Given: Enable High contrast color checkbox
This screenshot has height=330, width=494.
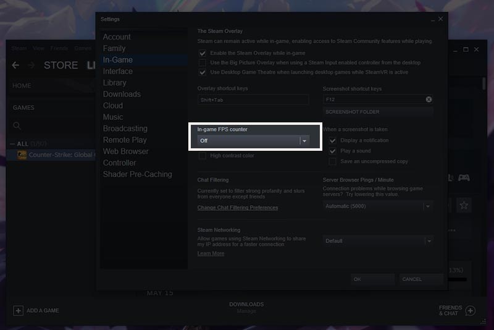Looking at the screenshot, I should [203, 156].
